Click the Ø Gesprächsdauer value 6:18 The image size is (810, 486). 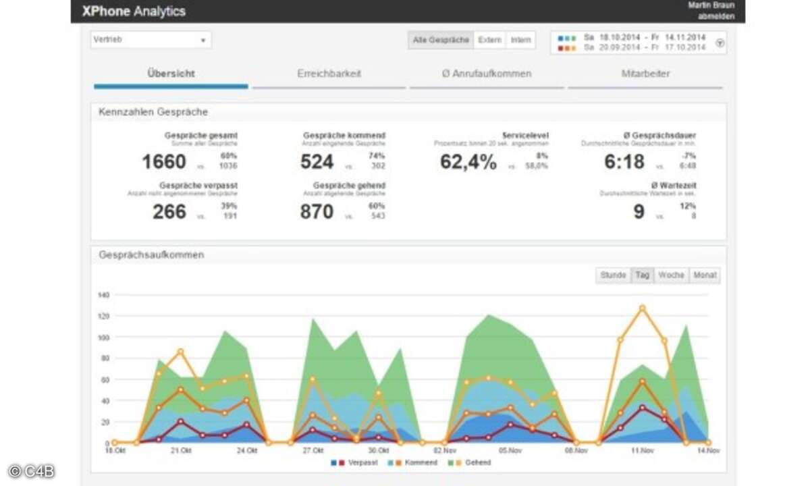[624, 162]
